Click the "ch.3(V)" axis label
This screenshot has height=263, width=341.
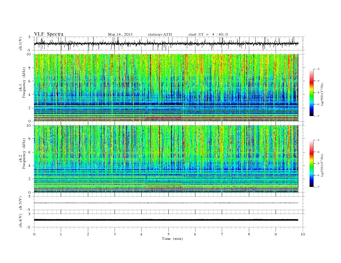click(x=21, y=203)
